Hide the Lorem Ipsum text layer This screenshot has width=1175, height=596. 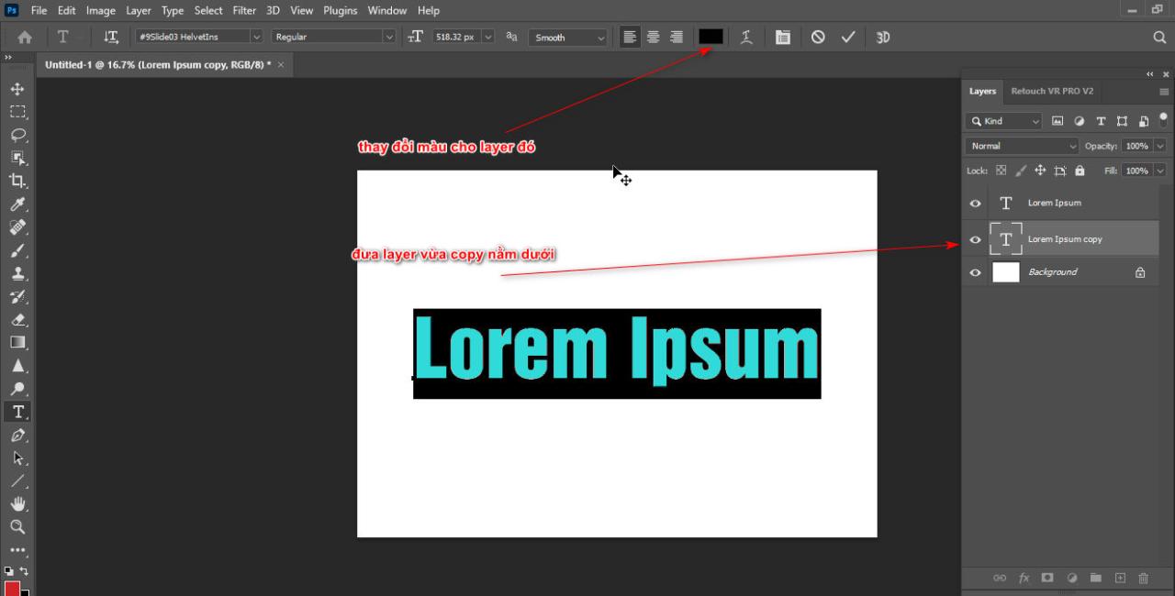[976, 203]
